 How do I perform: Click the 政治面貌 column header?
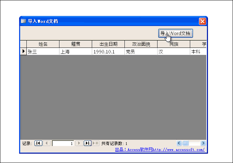click(141, 44)
